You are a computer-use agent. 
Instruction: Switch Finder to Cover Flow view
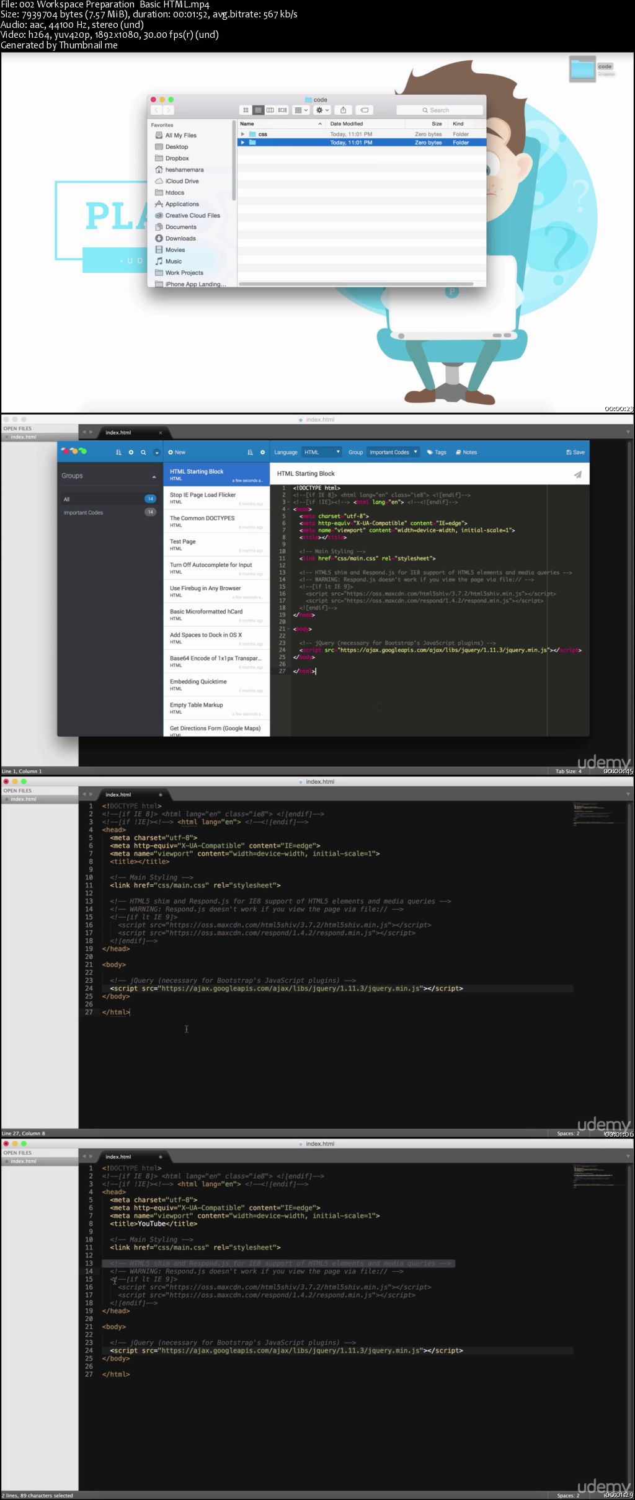pos(282,110)
